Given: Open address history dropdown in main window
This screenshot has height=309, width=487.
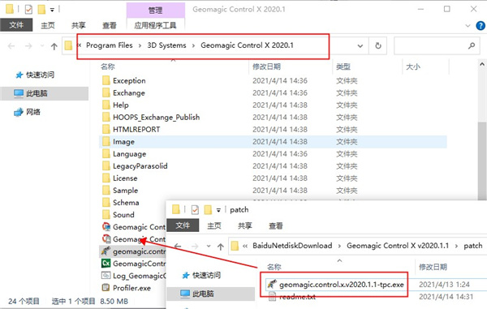Looking at the screenshot, I should (x=360, y=46).
